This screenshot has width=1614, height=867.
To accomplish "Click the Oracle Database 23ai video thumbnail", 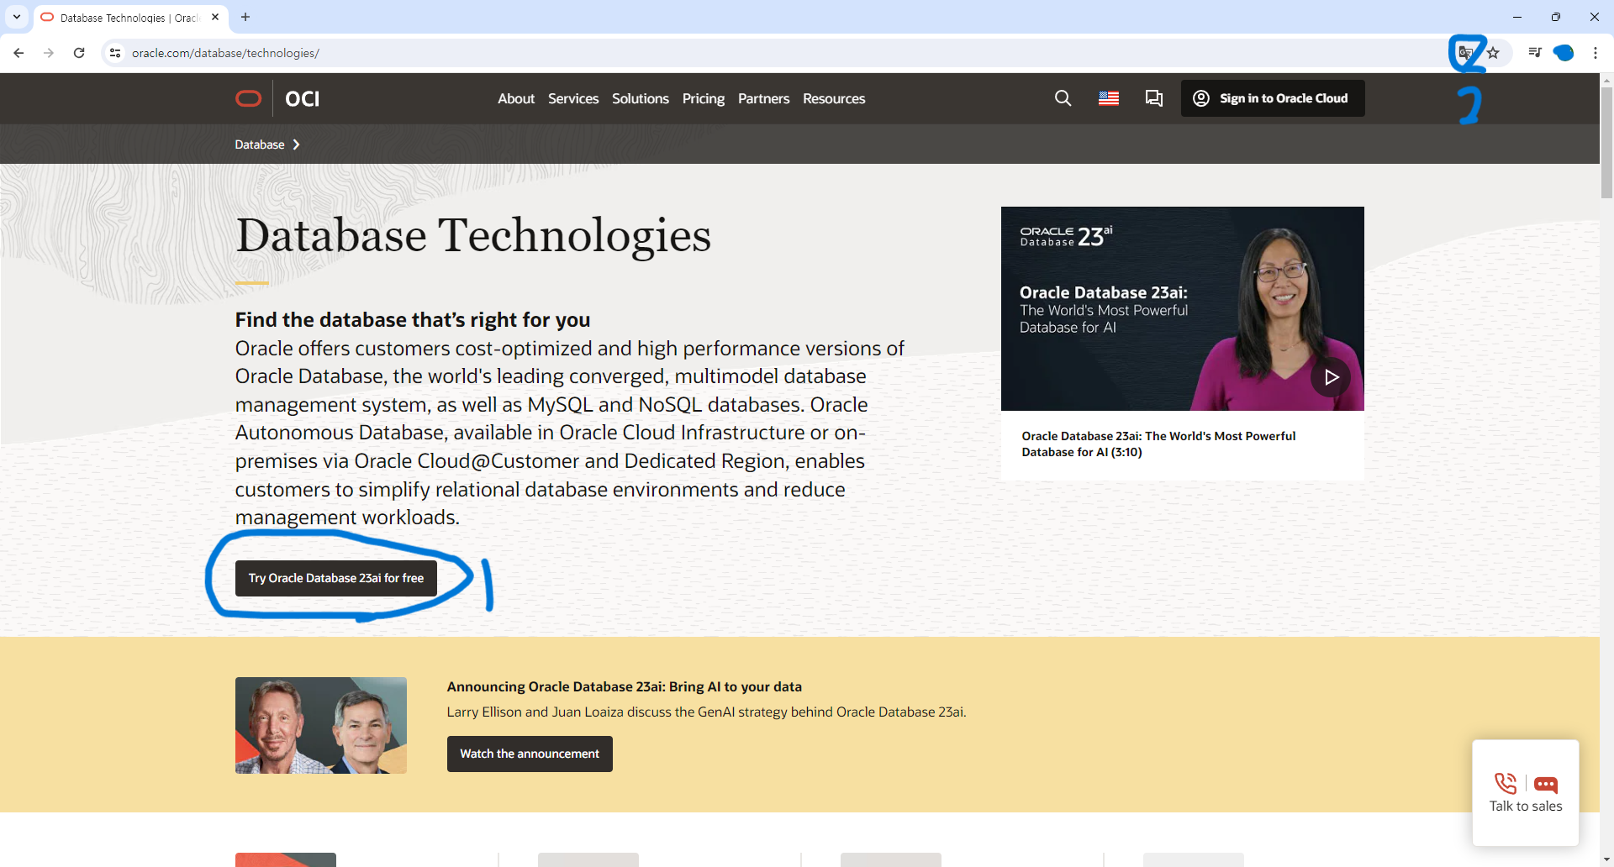I will (x=1182, y=308).
